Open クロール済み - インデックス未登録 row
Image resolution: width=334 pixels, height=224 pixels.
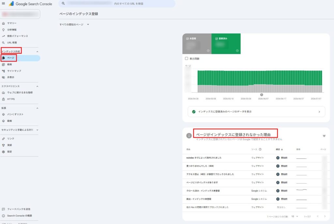click(256, 191)
